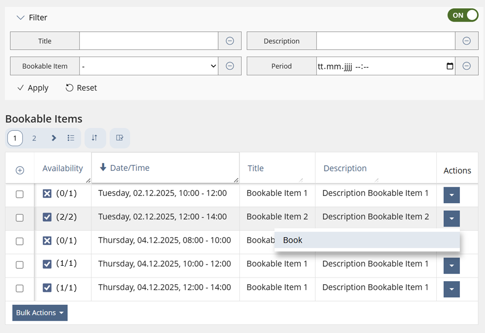
Task: Go to page 2 of results
Action: [34, 138]
